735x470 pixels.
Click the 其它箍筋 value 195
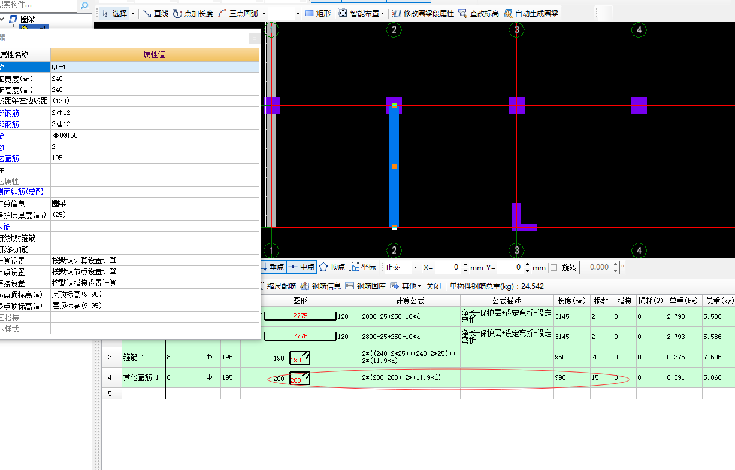point(155,158)
